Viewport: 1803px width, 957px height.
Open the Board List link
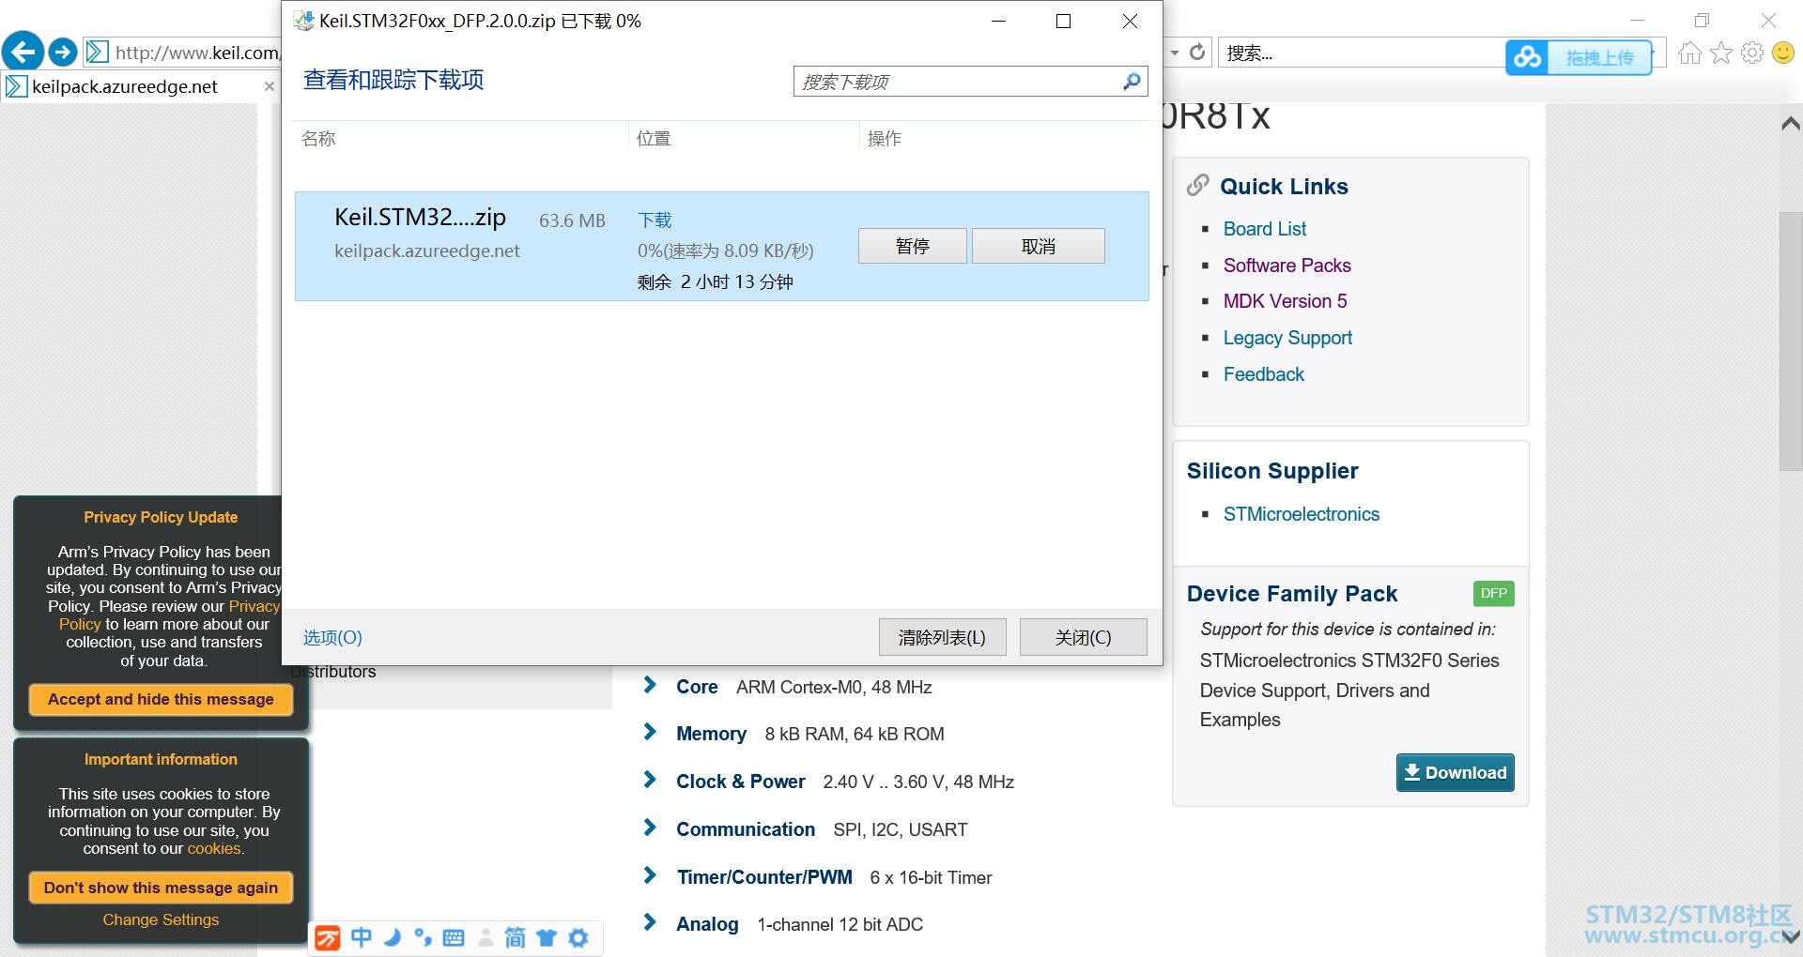pos(1264,229)
